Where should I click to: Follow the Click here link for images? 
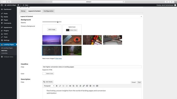pyautogui.click(x=58, y=59)
